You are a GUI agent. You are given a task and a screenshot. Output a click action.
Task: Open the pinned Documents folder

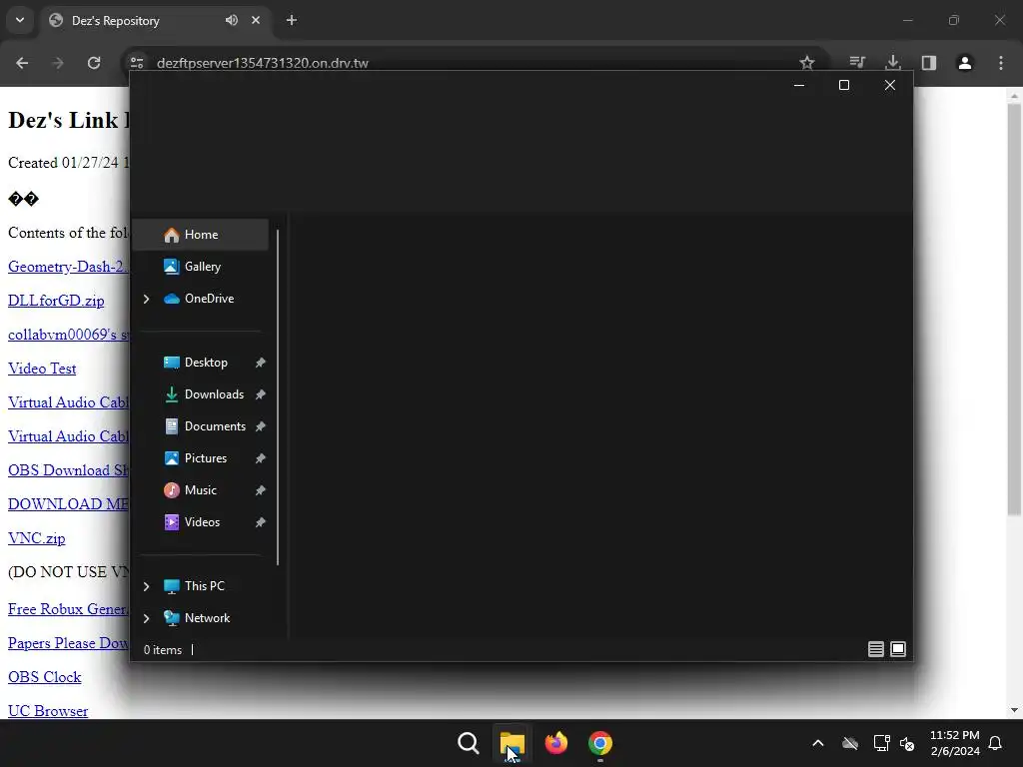(200, 426)
